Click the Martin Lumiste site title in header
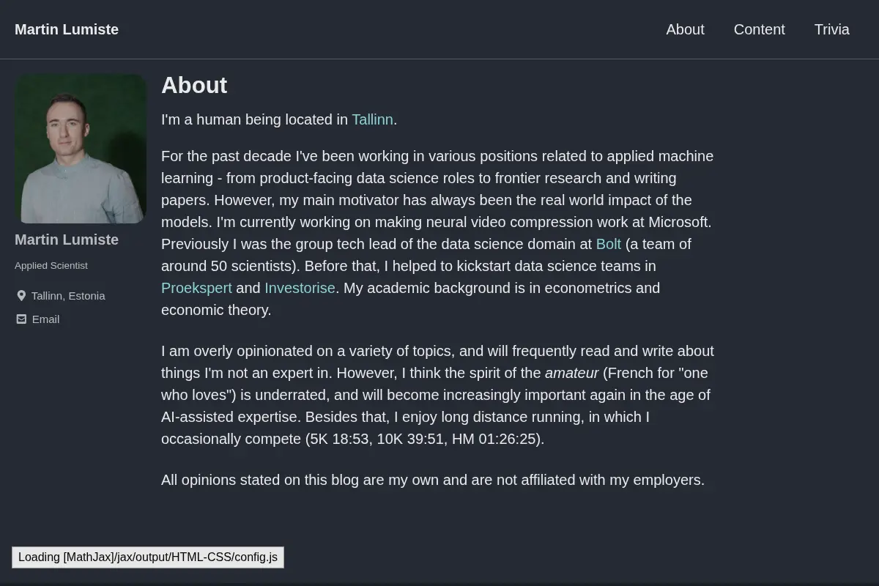This screenshot has height=586, width=879. (x=67, y=29)
